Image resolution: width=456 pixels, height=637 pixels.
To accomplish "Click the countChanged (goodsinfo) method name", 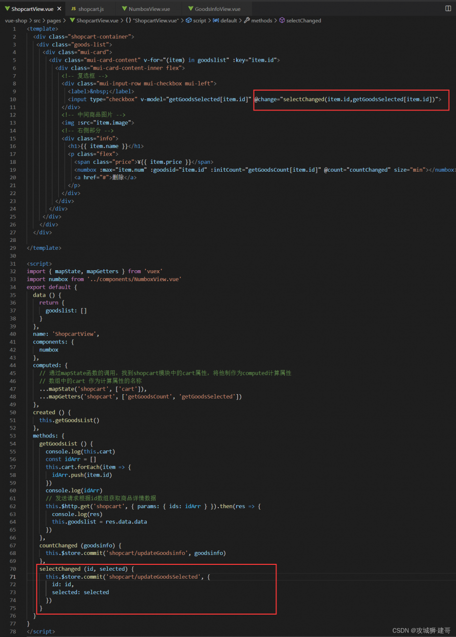I will (58, 545).
